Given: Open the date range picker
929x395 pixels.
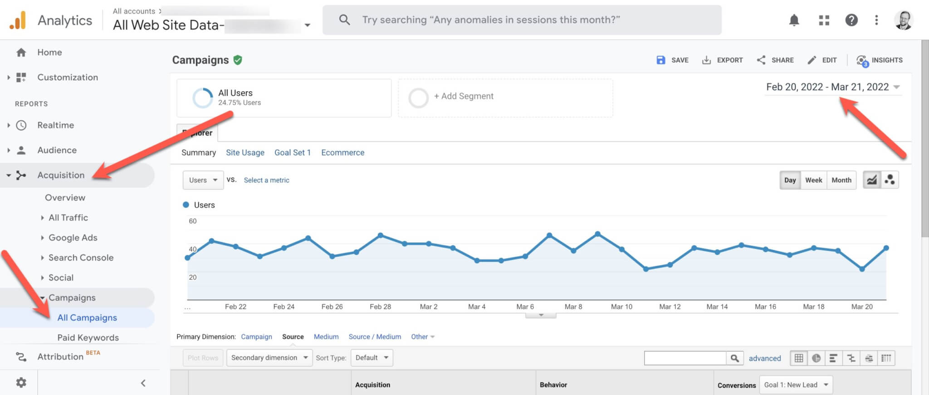Looking at the screenshot, I should 833,87.
